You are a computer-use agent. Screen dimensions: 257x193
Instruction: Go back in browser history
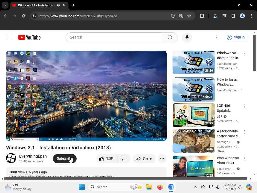6,16
